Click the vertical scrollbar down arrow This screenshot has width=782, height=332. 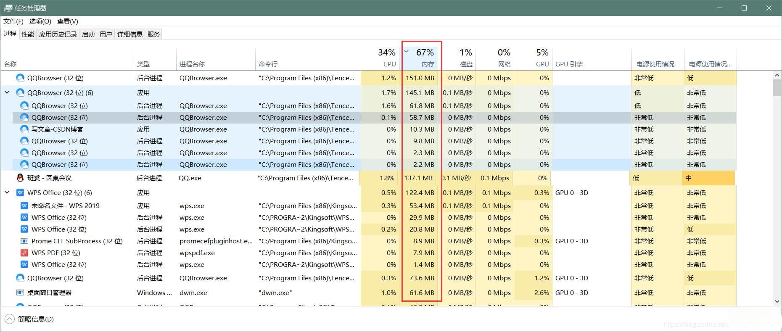tap(777, 301)
